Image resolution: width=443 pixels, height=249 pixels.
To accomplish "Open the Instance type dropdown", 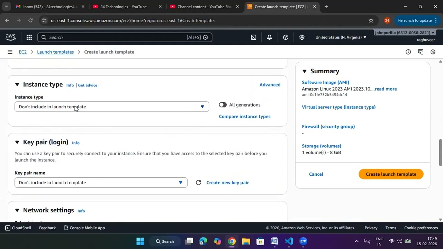I will [112, 107].
